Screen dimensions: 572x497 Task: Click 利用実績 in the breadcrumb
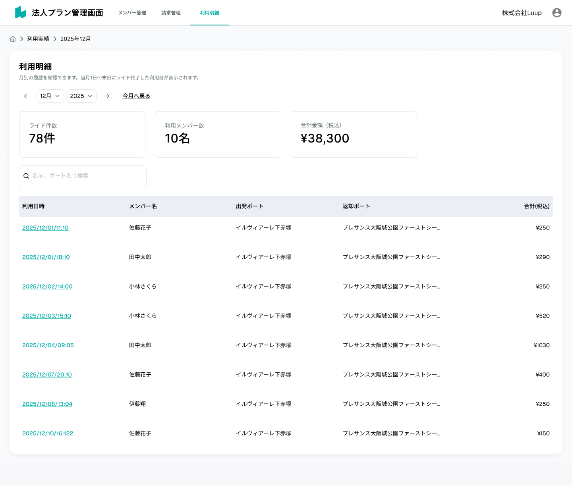pyautogui.click(x=38, y=39)
